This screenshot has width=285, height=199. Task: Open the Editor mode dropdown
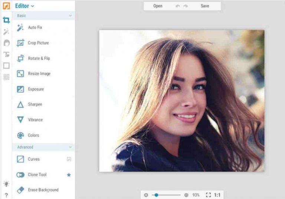coord(24,6)
